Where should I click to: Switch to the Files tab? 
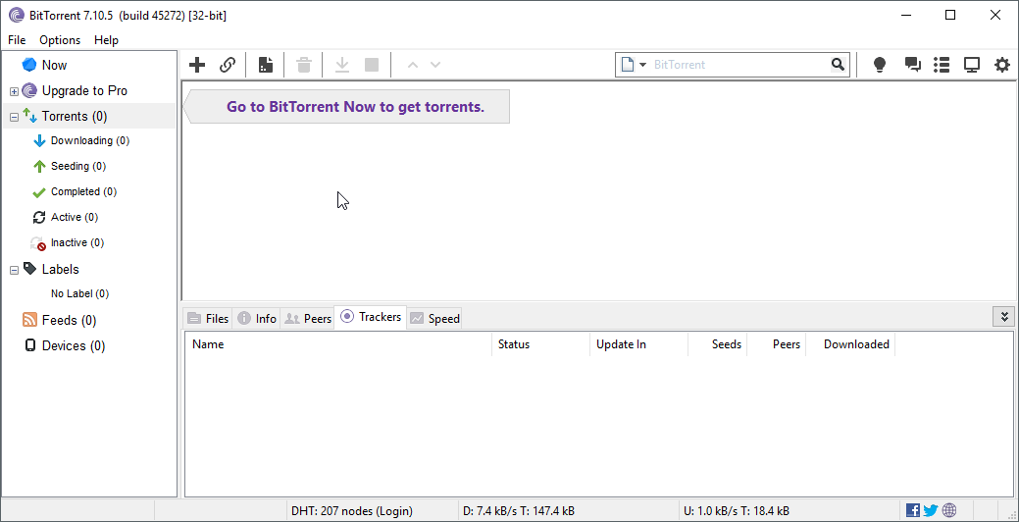pos(208,319)
